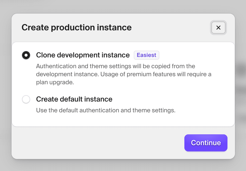Click the purple Easiest badge

[x=147, y=55]
